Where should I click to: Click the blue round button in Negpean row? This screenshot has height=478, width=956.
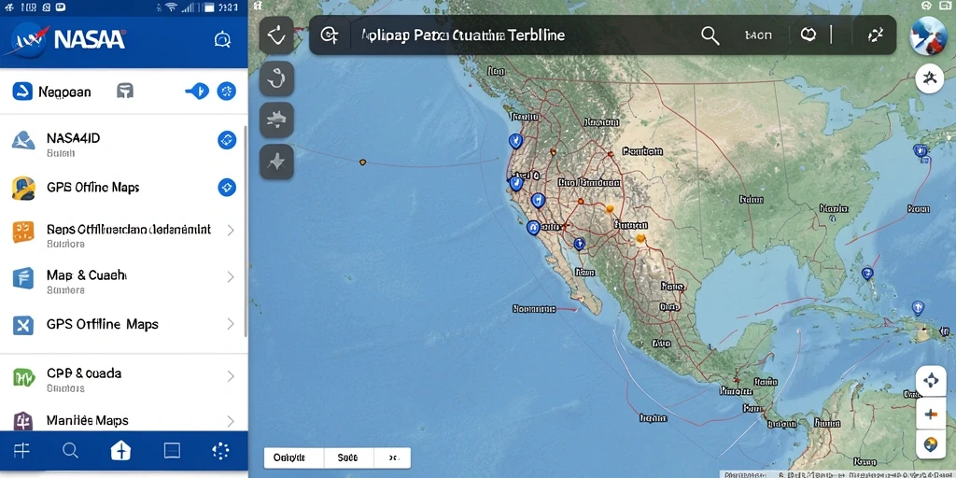point(227,91)
